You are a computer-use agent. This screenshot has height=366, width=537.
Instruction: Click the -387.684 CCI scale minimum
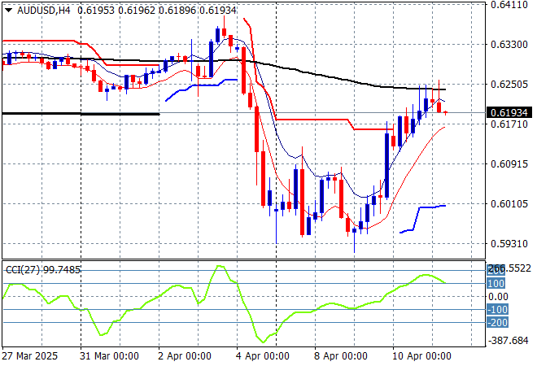click(508, 341)
